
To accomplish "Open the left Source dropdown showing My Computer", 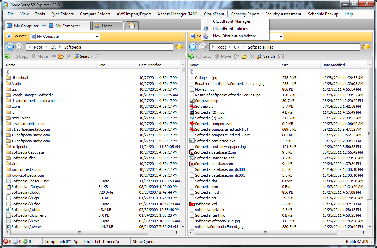I will (x=65, y=36).
